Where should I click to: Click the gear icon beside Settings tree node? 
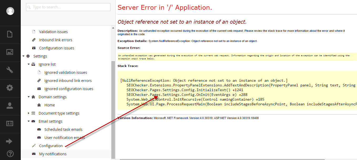(28, 56)
